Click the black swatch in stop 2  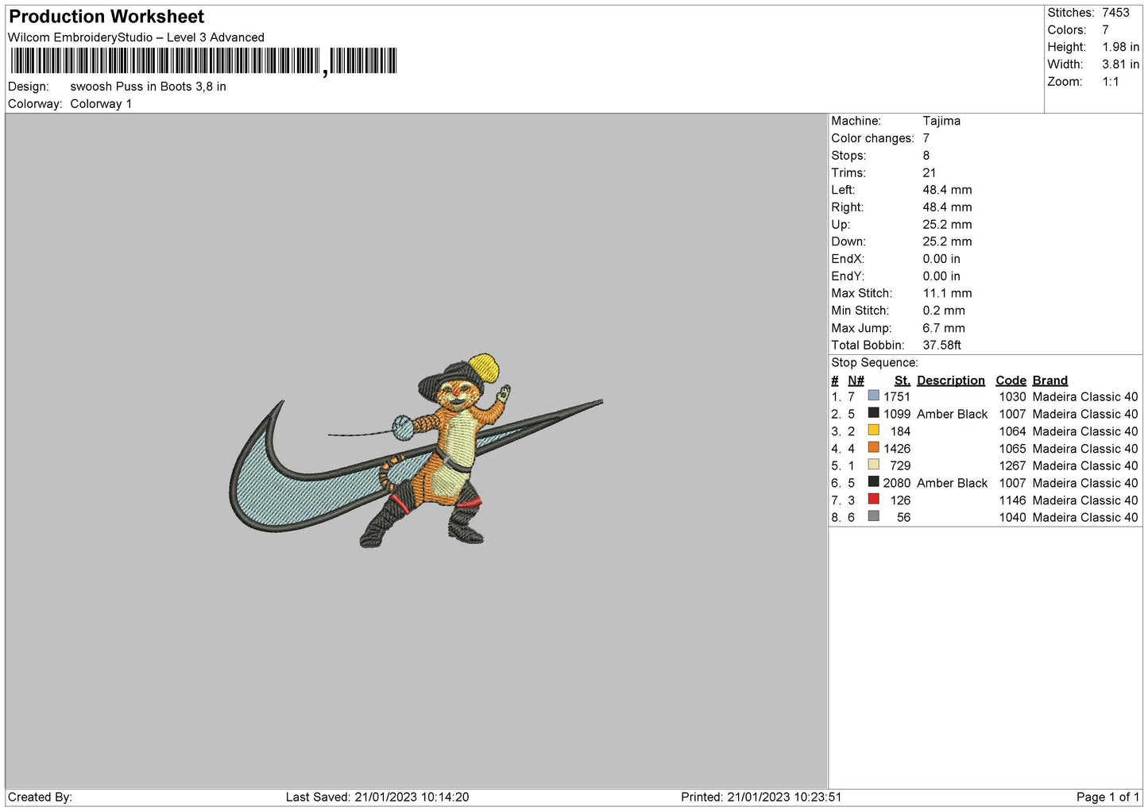(874, 413)
